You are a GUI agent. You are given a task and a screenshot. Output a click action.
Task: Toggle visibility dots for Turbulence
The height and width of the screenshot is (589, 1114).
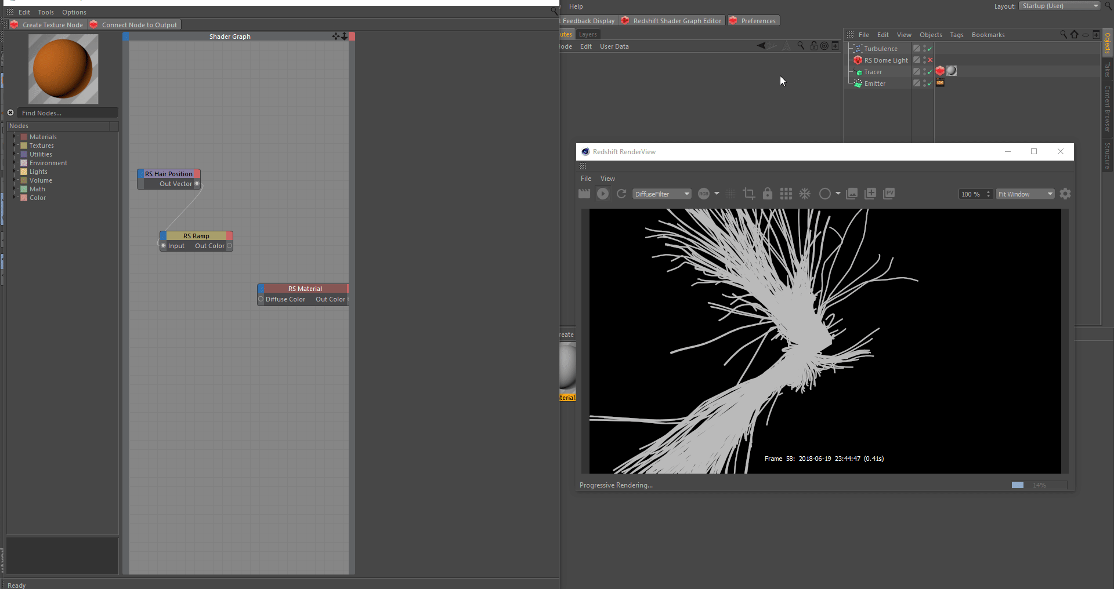pyautogui.click(x=924, y=49)
